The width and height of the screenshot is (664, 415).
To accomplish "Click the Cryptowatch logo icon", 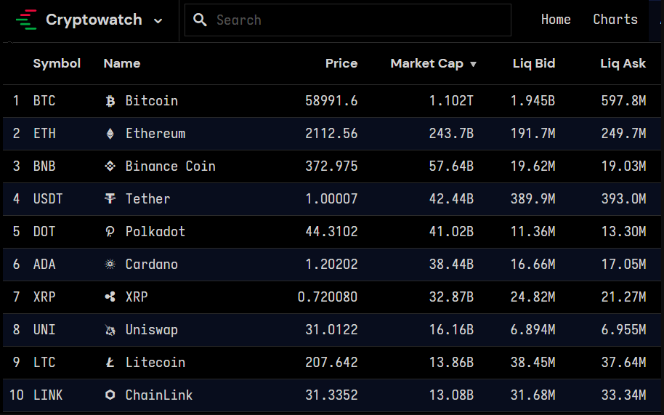I will pyautogui.click(x=26, y=20).
